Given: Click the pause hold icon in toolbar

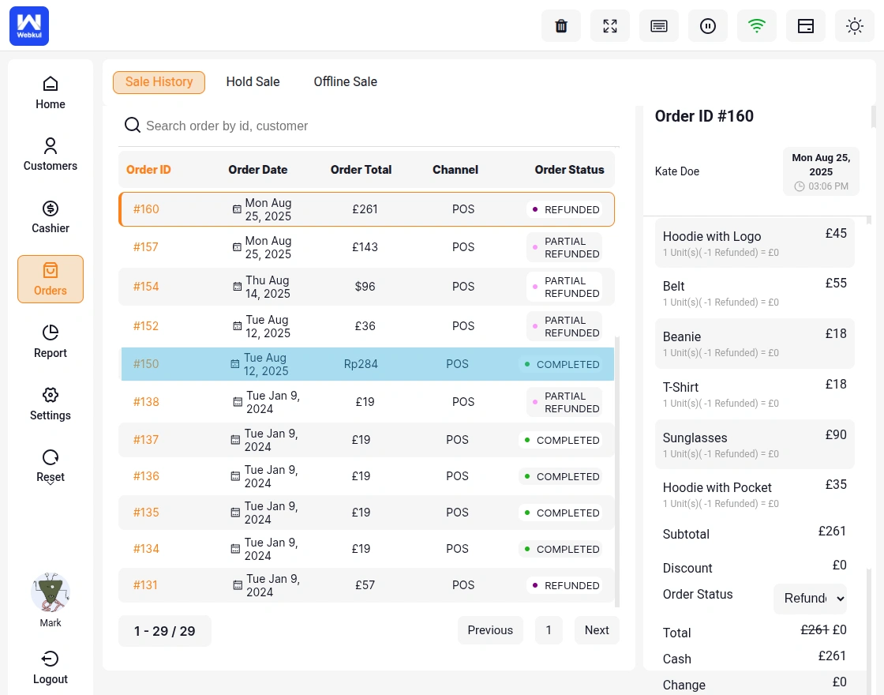Looking at the screenshot, I should pyautogui.click(x=708, y=26).
